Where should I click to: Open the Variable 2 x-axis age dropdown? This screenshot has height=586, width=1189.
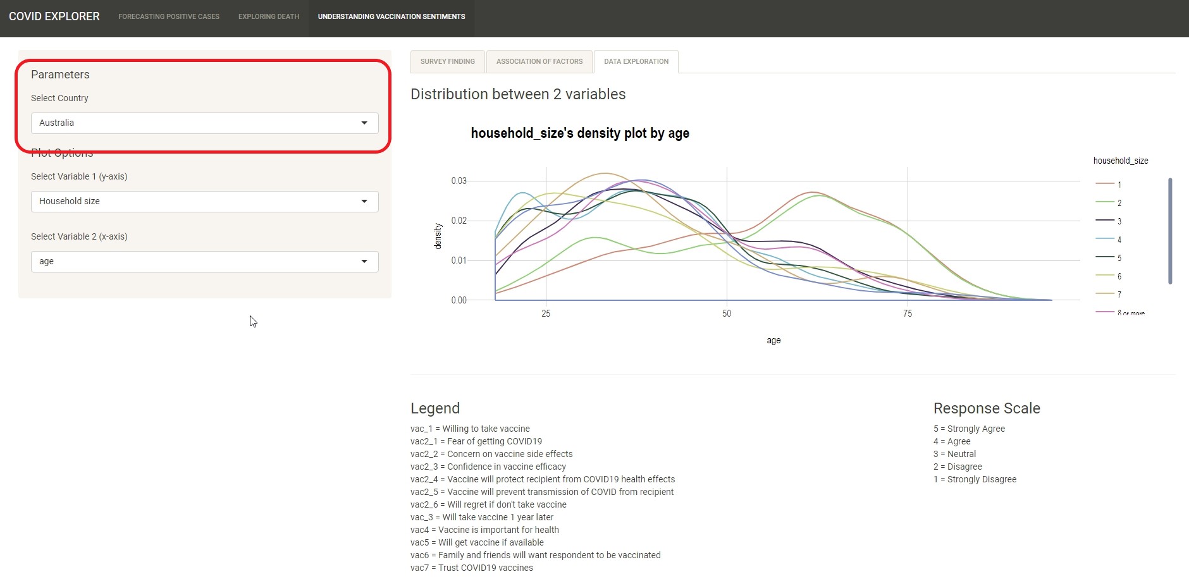[x=204, y=262]
